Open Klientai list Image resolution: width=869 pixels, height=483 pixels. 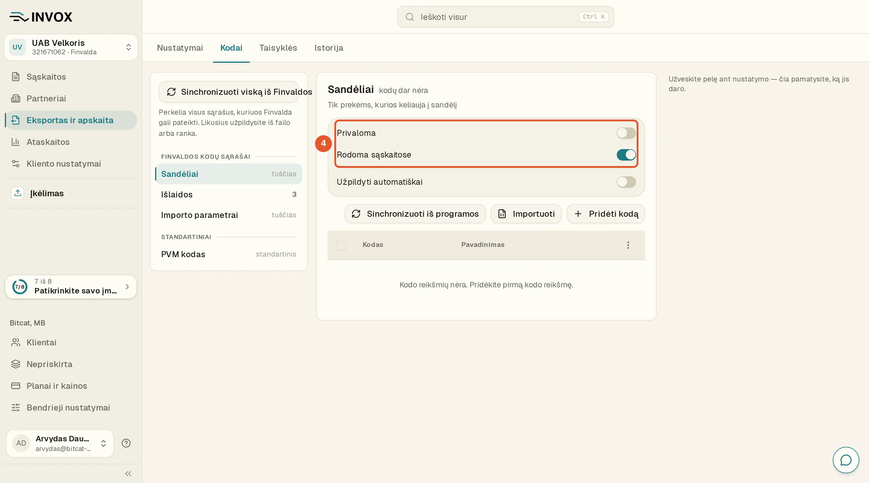point(71,342)
